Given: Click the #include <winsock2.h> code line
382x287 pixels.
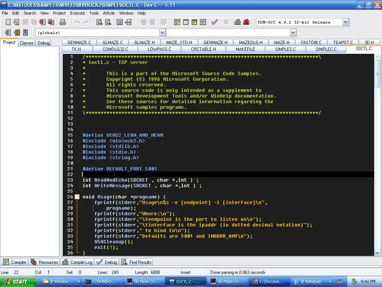Looking at the screenshot, I should click(113, 141).
